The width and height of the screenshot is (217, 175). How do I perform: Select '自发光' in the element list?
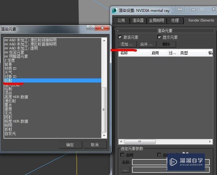click(x=53, y=134)
